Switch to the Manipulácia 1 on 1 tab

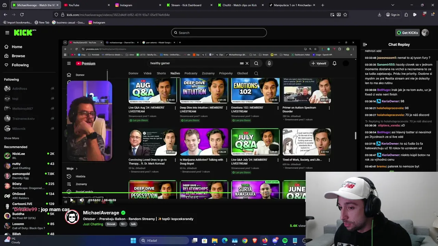(292, 5)
